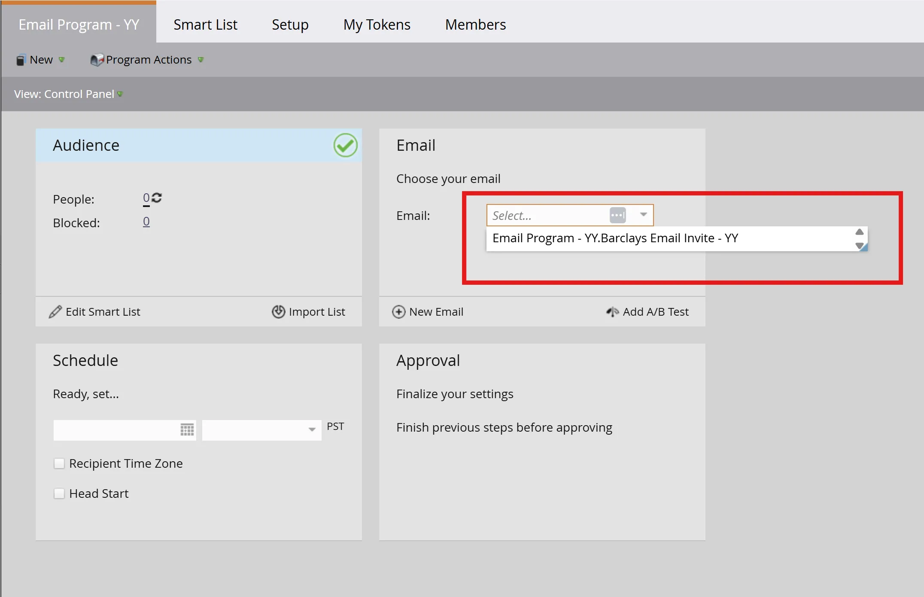Go to the My Tokens tab
Screen dimensions: 924x597
(377, 24)
